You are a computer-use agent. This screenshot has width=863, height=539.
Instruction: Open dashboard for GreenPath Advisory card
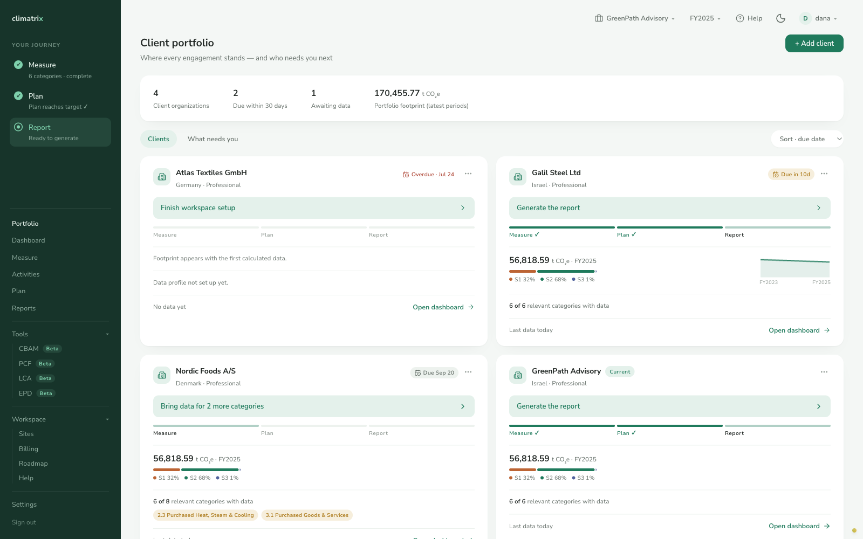799,526
